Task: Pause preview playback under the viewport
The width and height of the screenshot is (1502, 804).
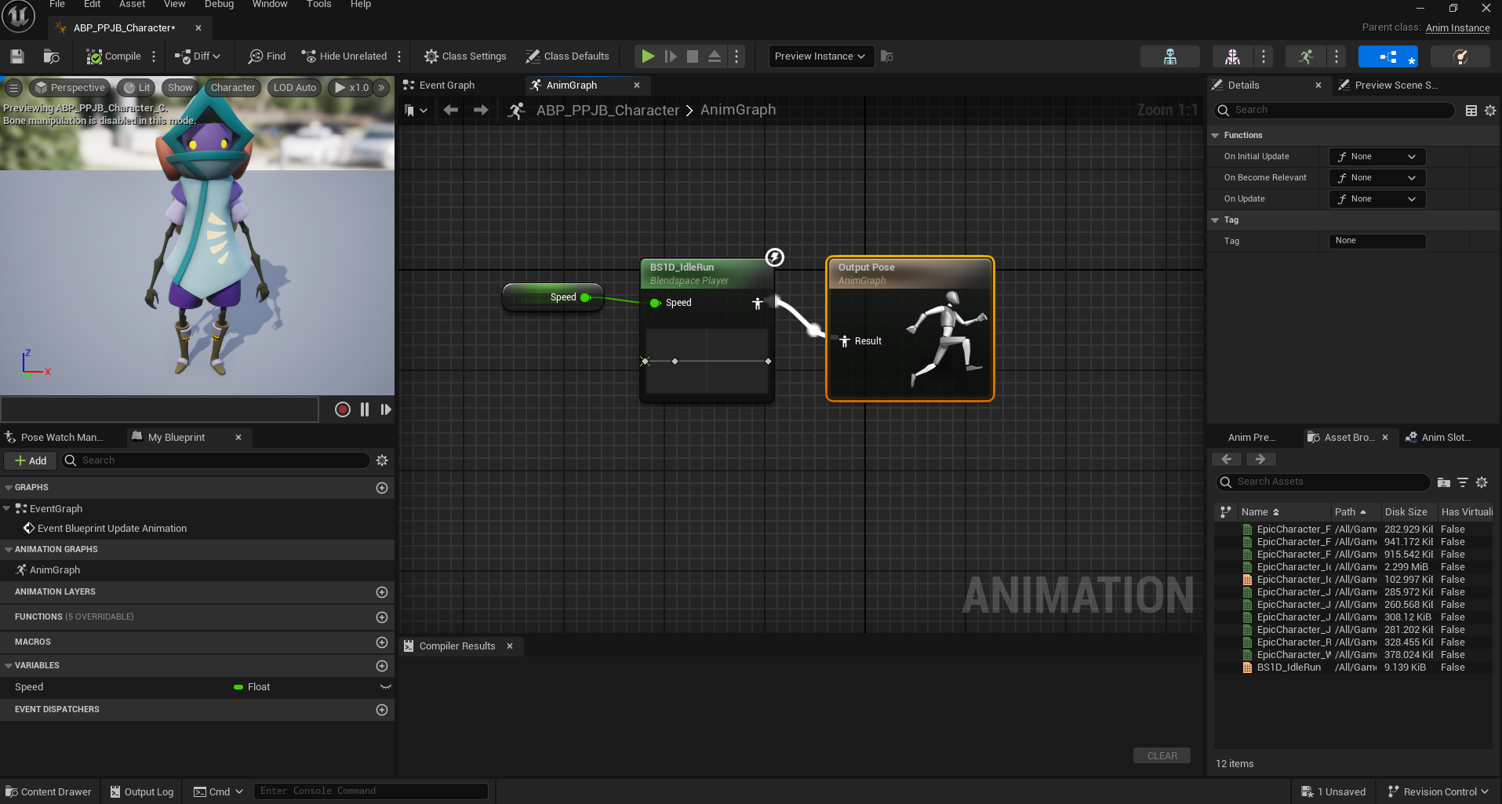Action: (365, 409)
